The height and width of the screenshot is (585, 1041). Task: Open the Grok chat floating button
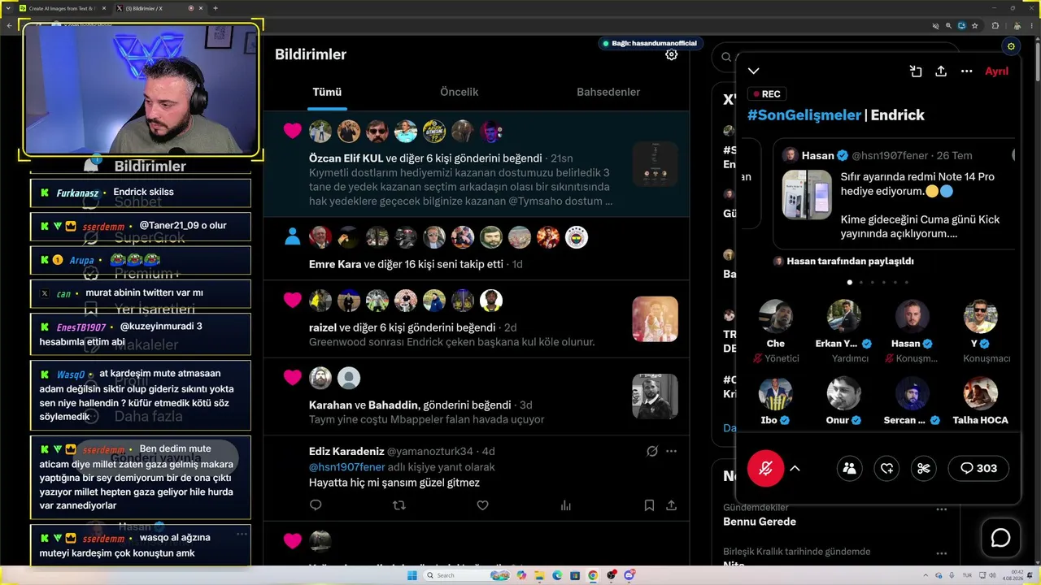[1000, 538]
